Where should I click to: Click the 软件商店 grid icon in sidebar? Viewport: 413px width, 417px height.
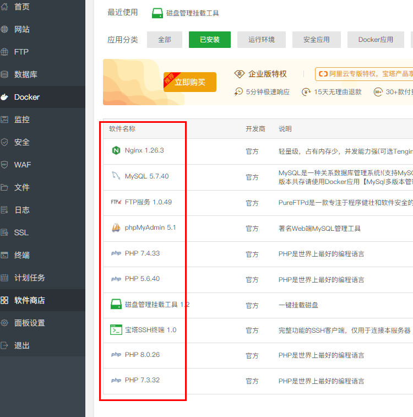(x=5, y=300)
